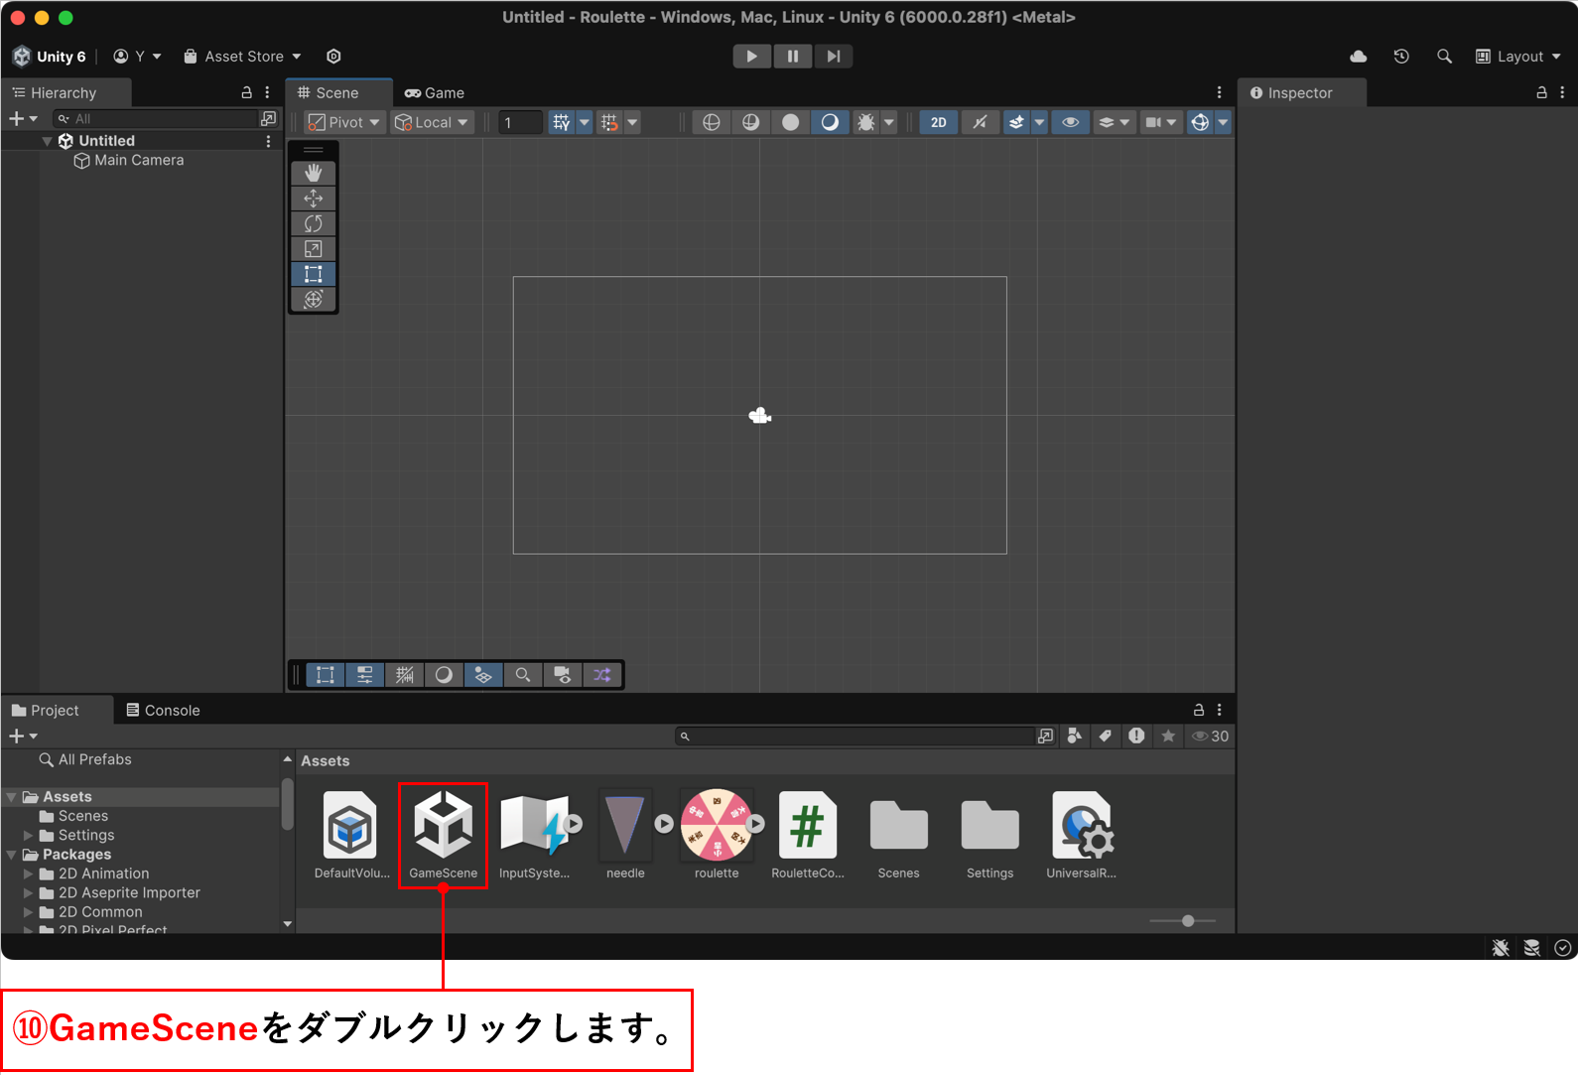
Task: Select the Move tool
Action: pos(314,199)
